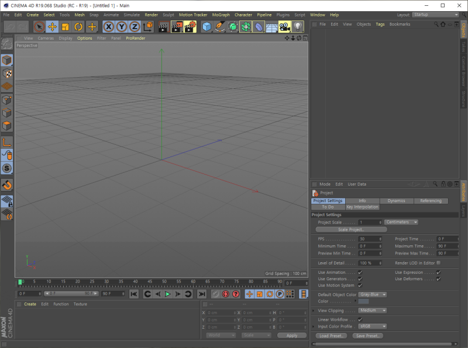Switch to Model mode
Viewport: 468px width, 348px height.
[6, 60]
